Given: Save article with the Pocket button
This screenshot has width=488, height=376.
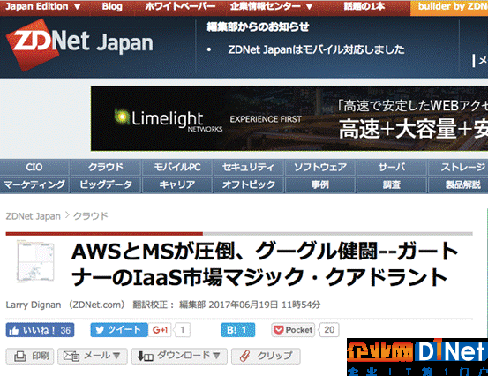Looking at the screenshot, I should click(293, 330).
